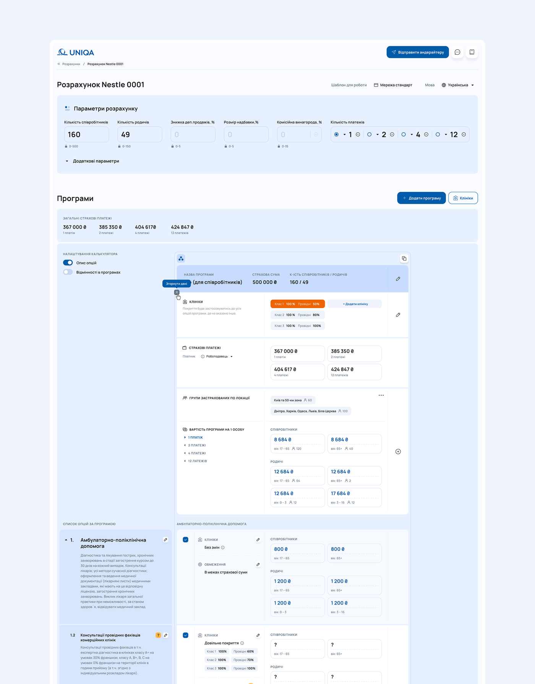The height and width of the screenshot is (684, 535).
Task: Toggle the 'Опис опцій' switch
Action: pos(68,263)
